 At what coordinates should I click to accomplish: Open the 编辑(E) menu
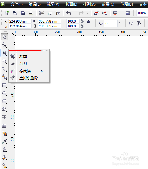point(35,4)
